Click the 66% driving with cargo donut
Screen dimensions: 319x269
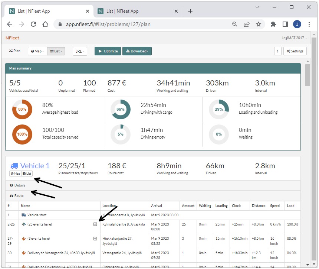[x=121, y=110]
